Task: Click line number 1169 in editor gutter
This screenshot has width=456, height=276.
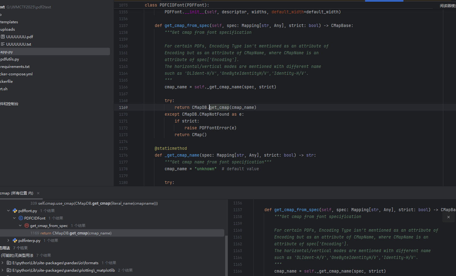Action: pos(123,107)
